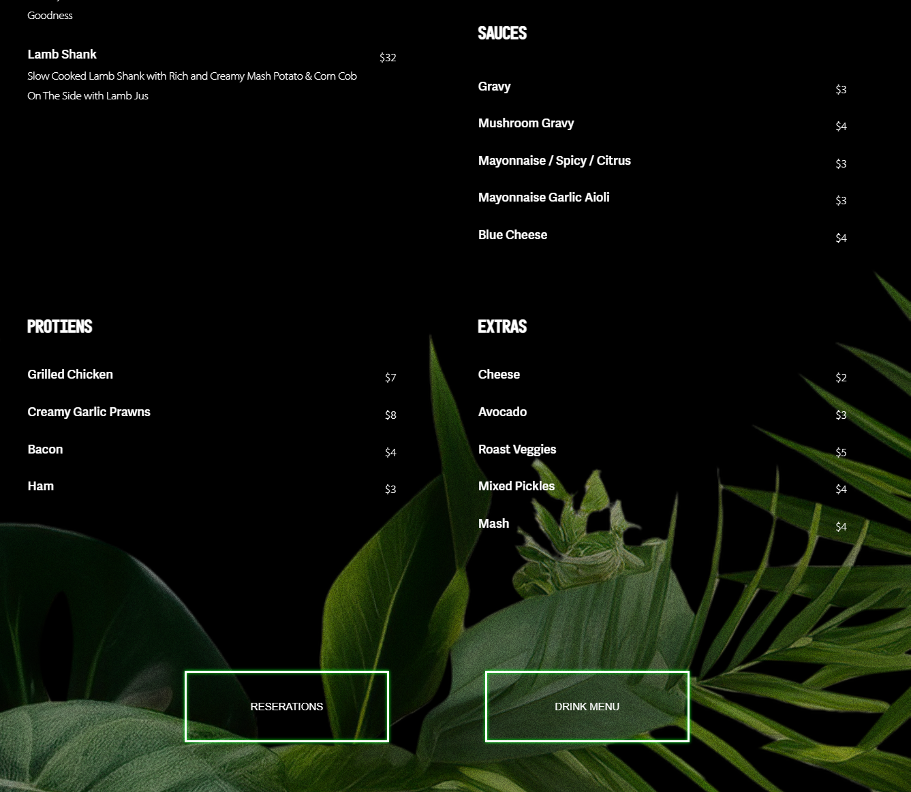Select the Bacon protein item
The width and height of the screenshot is (911, 792).
(45, 449)
